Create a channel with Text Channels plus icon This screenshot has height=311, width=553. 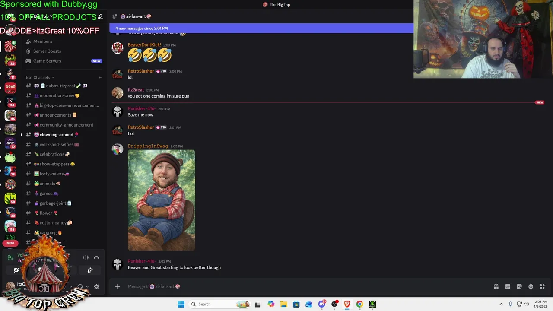coord(100,77)
